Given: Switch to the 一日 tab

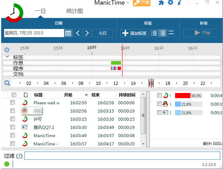Looking at the screenshot, I should [x=40, y=11].
